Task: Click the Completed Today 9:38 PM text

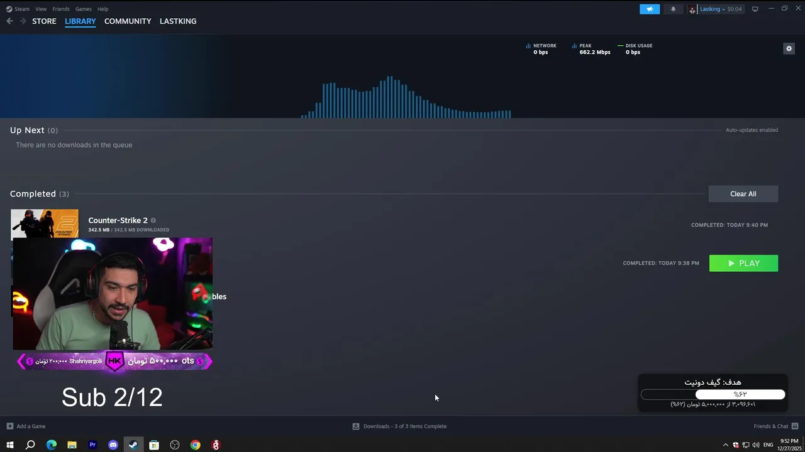Action: (x=661, y=263)
